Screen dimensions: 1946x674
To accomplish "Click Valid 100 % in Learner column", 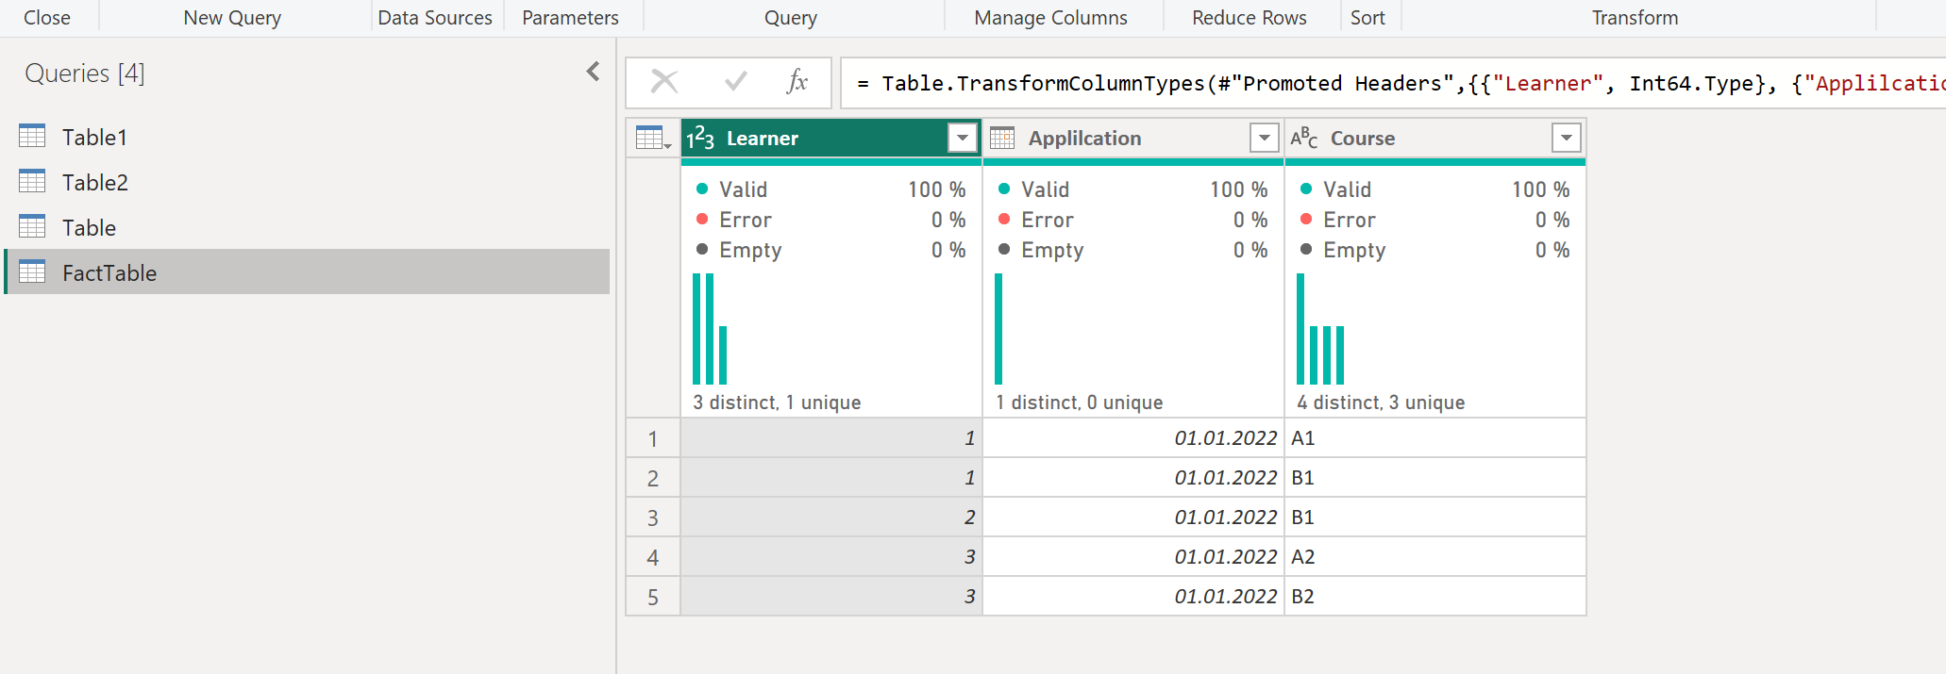I will [830, 189].
